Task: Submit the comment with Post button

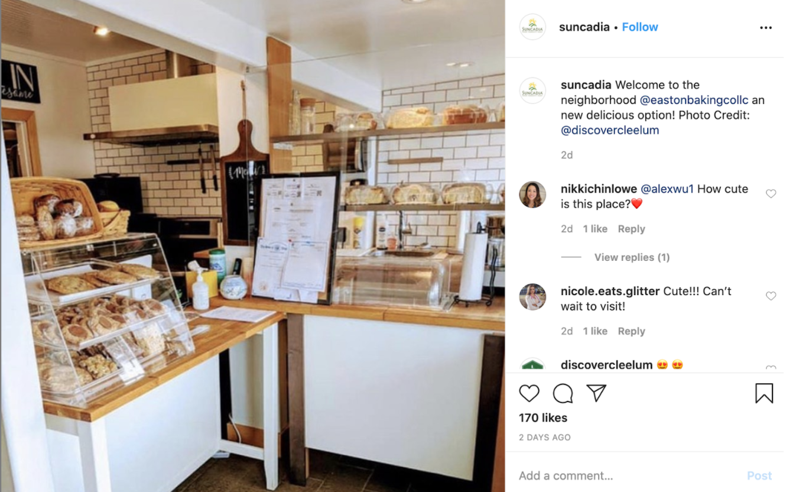Action: [x=759, y=475]
